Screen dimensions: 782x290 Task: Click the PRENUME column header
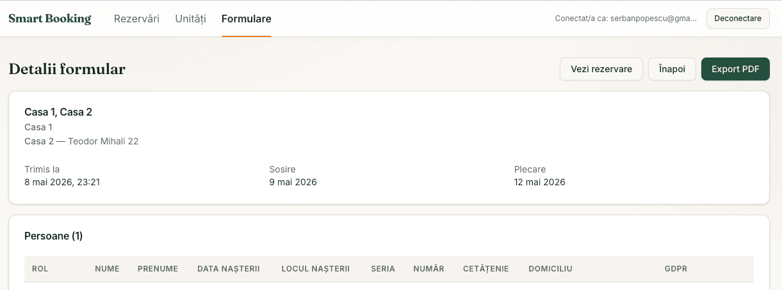pyautogui.click(x=158, y=269)
